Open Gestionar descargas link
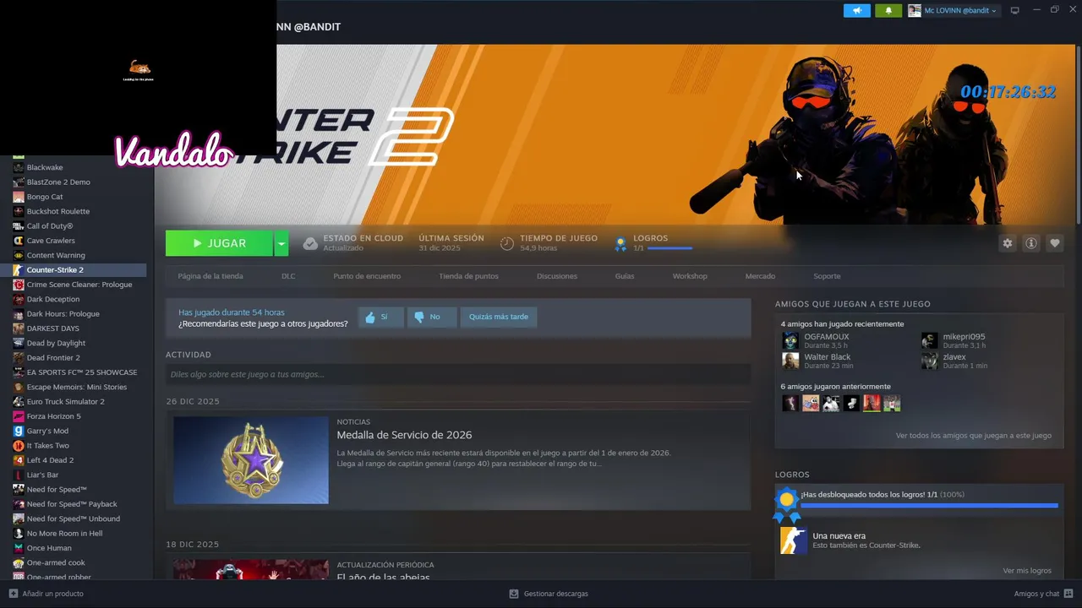Viewport: 1082px width, 608px height. 555,594
